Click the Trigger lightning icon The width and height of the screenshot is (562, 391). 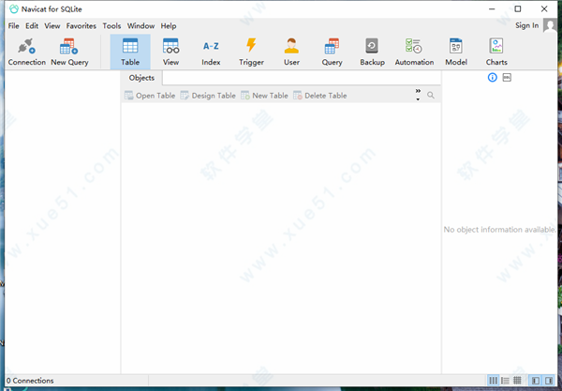(x=251, y=51)
